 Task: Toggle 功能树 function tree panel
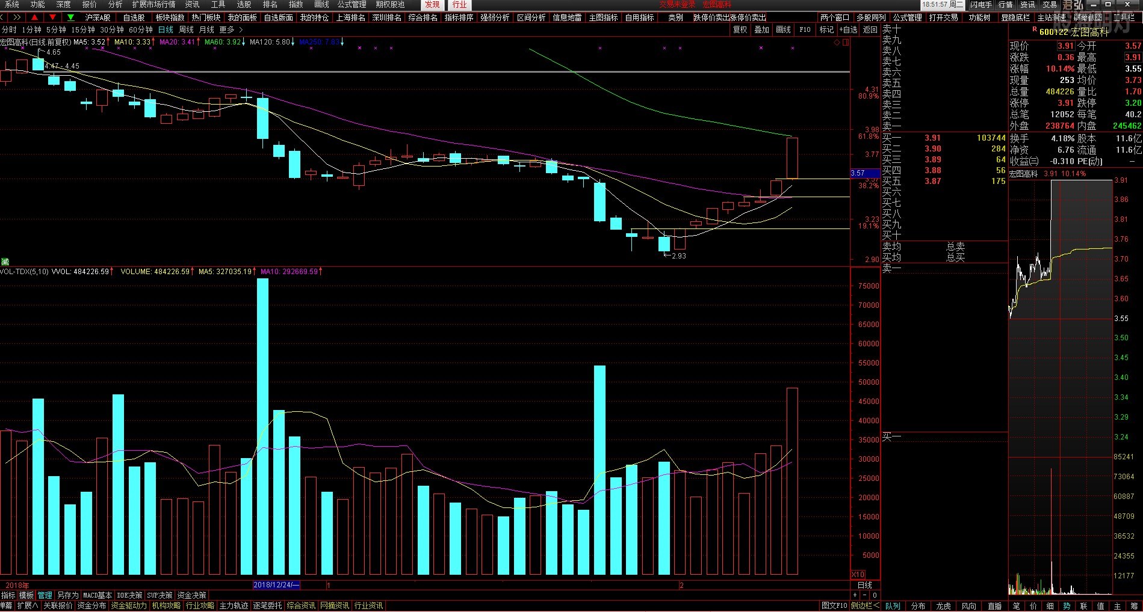pos(979,17)
